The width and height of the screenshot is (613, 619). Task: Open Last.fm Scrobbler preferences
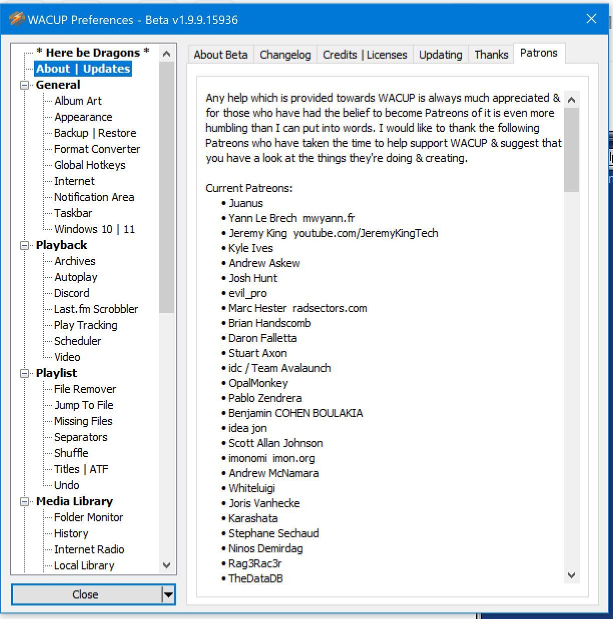click(96, 309)
